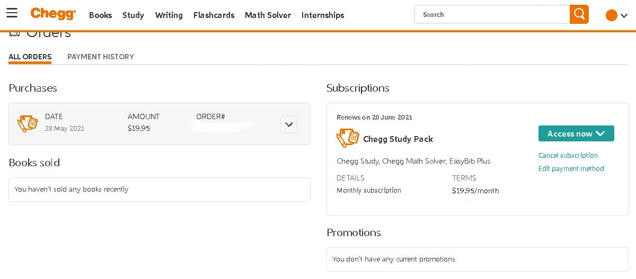The height and width of the screenshot is (279, 636).
Task: Click the Edit payment method link
Action: tap(571, 168)
